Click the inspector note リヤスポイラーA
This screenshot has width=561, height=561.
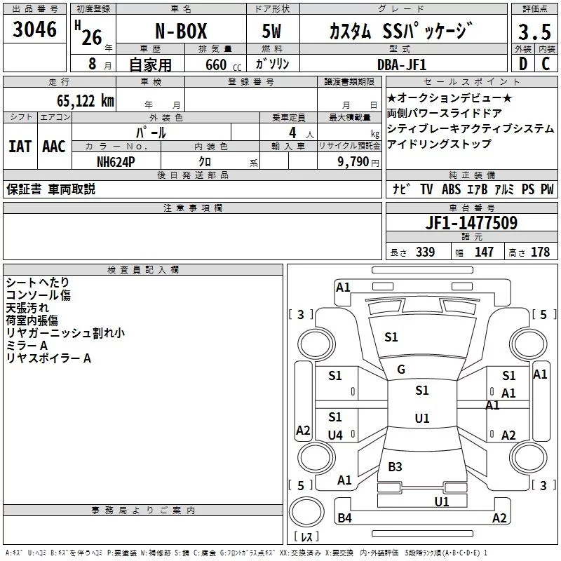pos(48,358)
